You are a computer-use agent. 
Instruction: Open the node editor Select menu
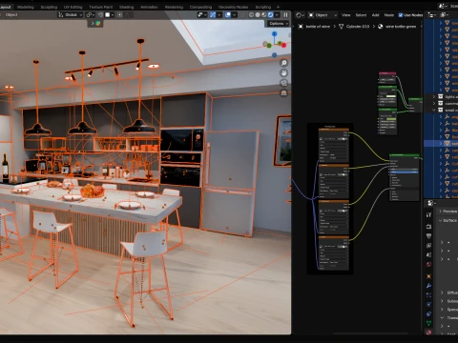click(x=361, y=15)
